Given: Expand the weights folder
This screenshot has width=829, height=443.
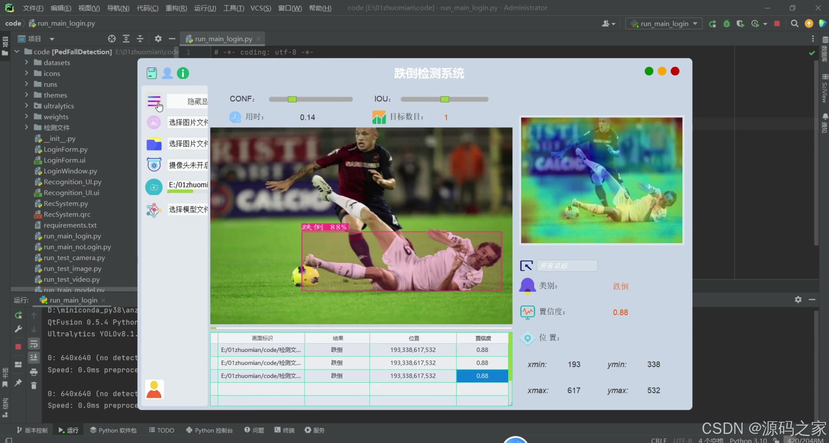Looking at the screenshot, I should [x=26, y=116].
